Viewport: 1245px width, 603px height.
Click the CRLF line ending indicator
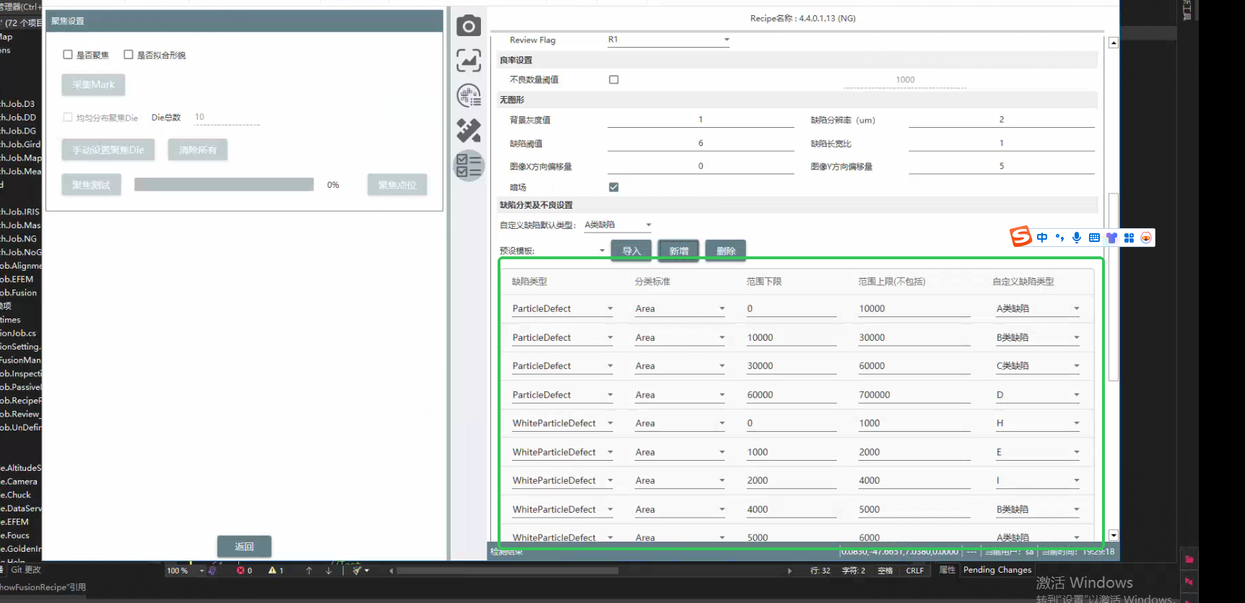[915, 571]
